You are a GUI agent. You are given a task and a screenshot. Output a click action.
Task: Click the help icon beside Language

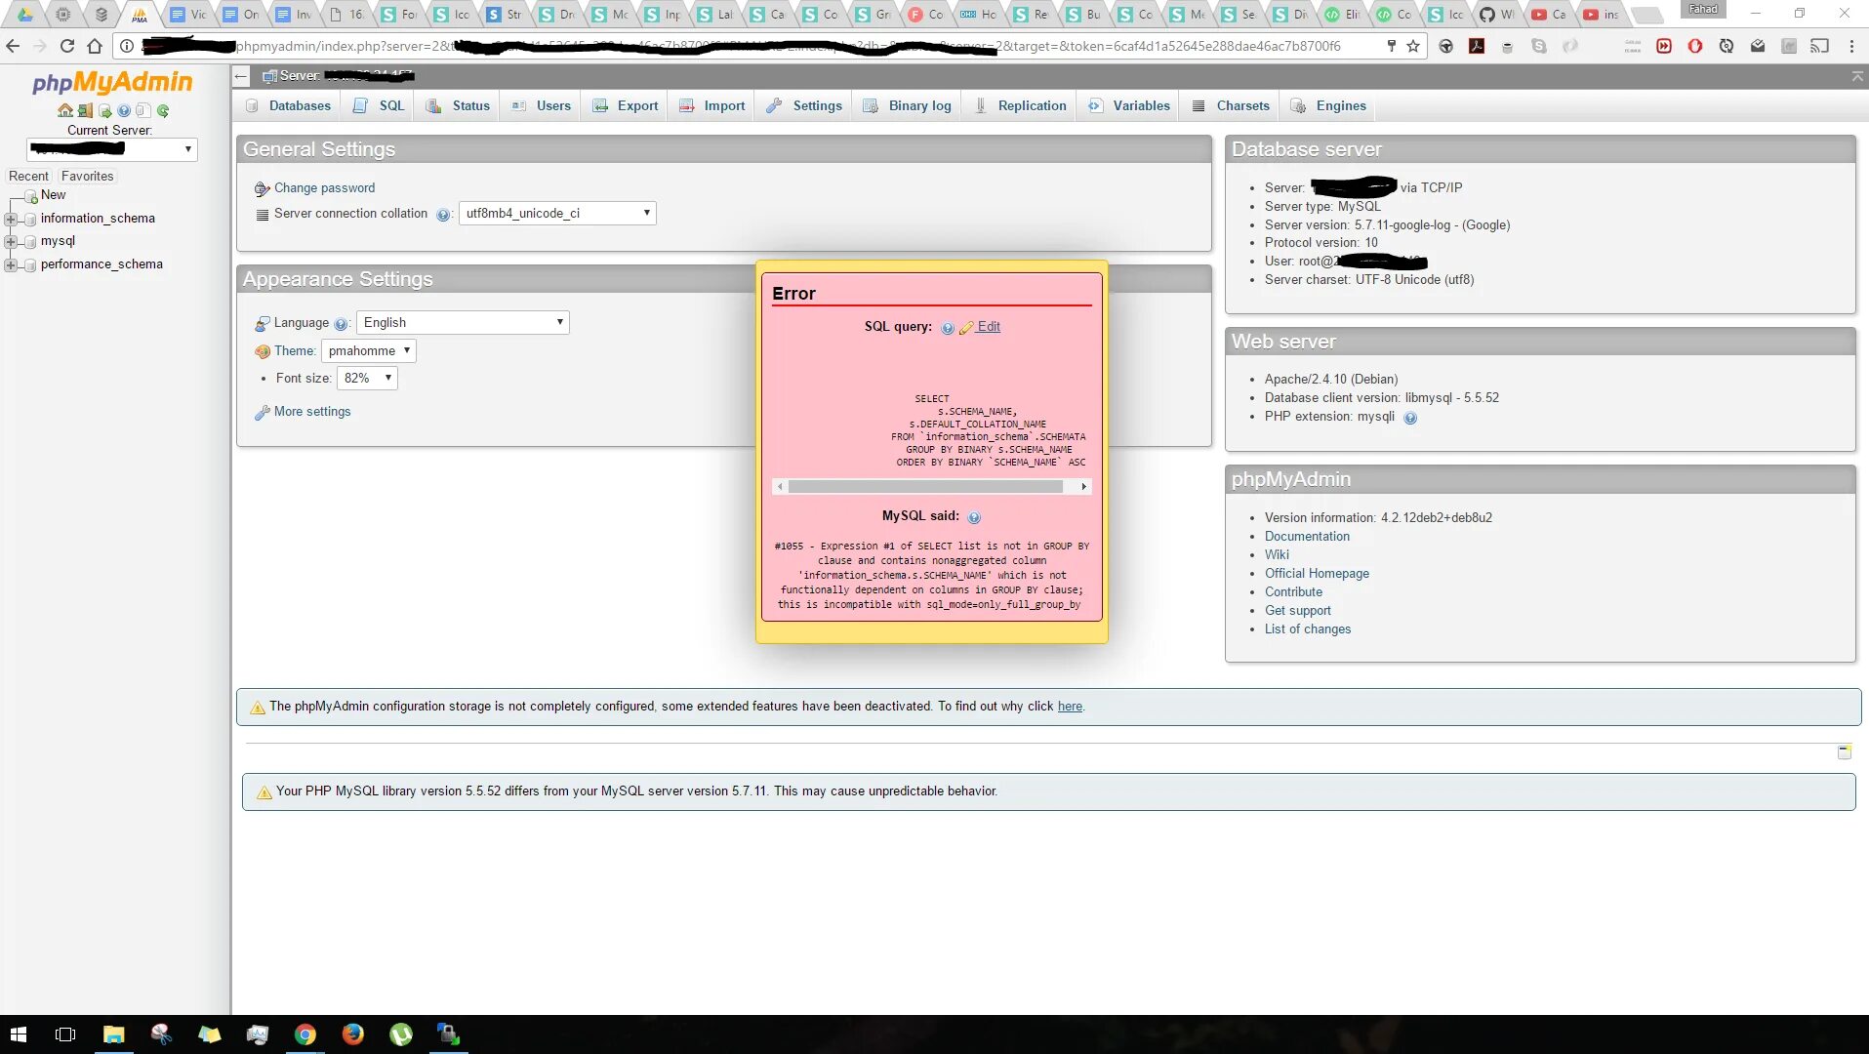click(x=341, y=324)
